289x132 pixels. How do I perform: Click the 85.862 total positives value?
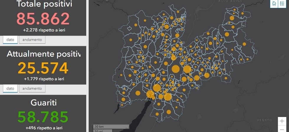[43, 19]
